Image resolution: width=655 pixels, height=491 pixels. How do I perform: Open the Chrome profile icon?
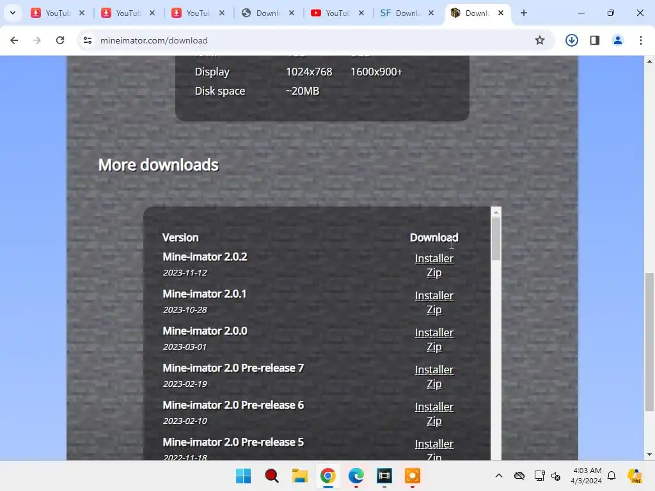click(x=618, y=40)
